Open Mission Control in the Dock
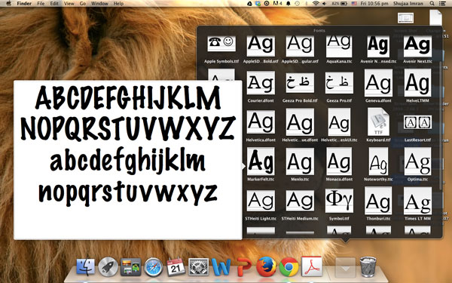The image size is (452, 283). pos(130,267)
